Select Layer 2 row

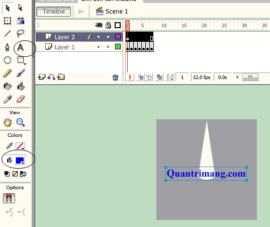coord(79,37)
